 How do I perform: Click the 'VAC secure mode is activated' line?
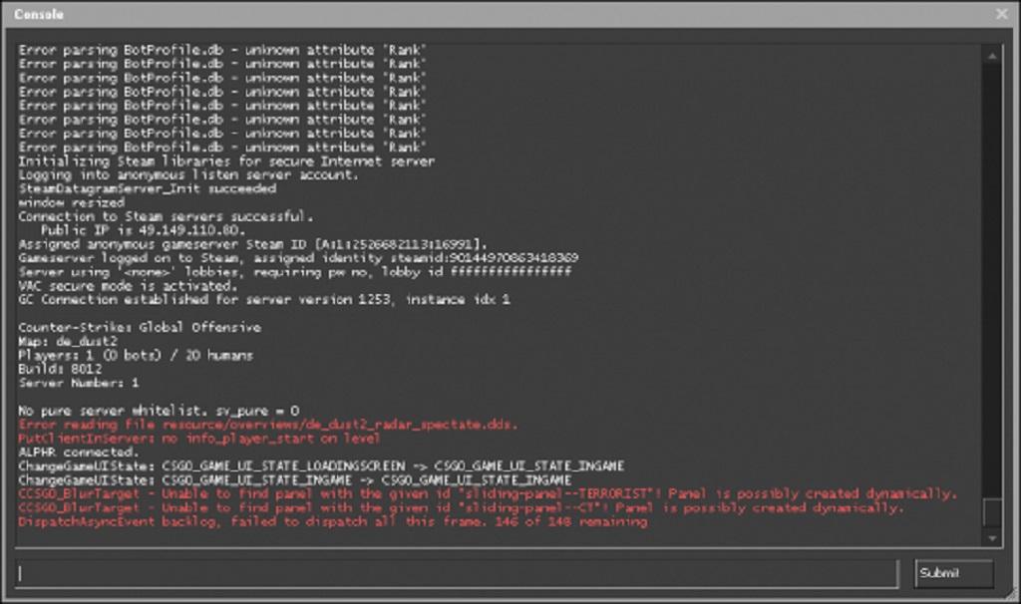coord(128,286)
